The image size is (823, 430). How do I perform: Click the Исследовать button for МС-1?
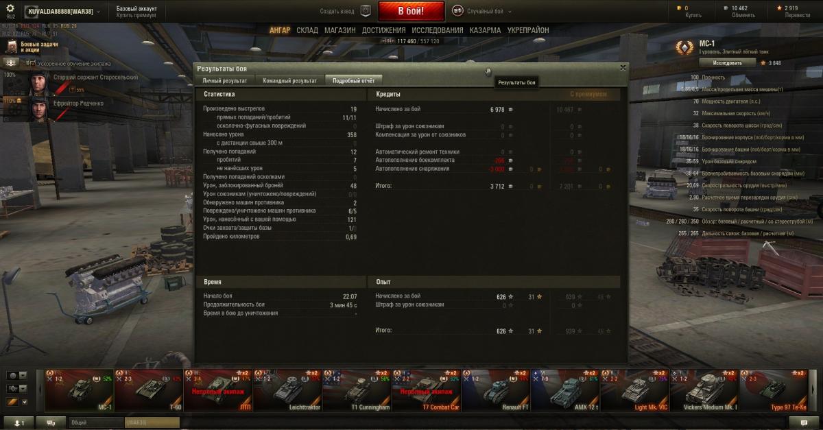728,62
